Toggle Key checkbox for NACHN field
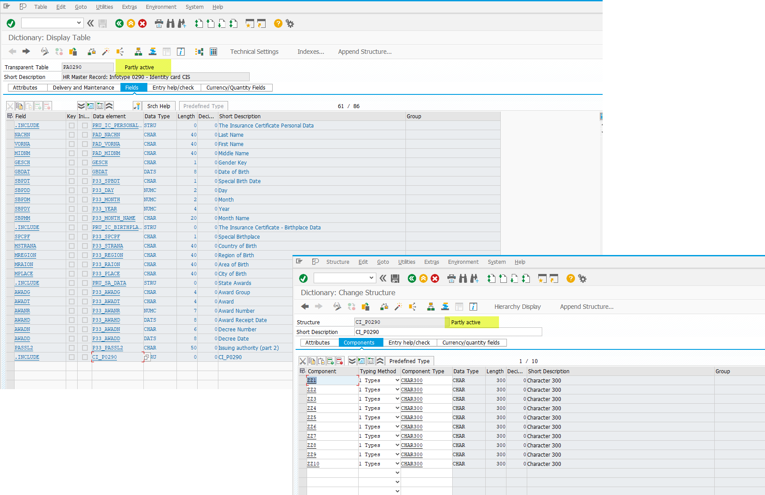 pyautogui.click(x=71, y=135)
